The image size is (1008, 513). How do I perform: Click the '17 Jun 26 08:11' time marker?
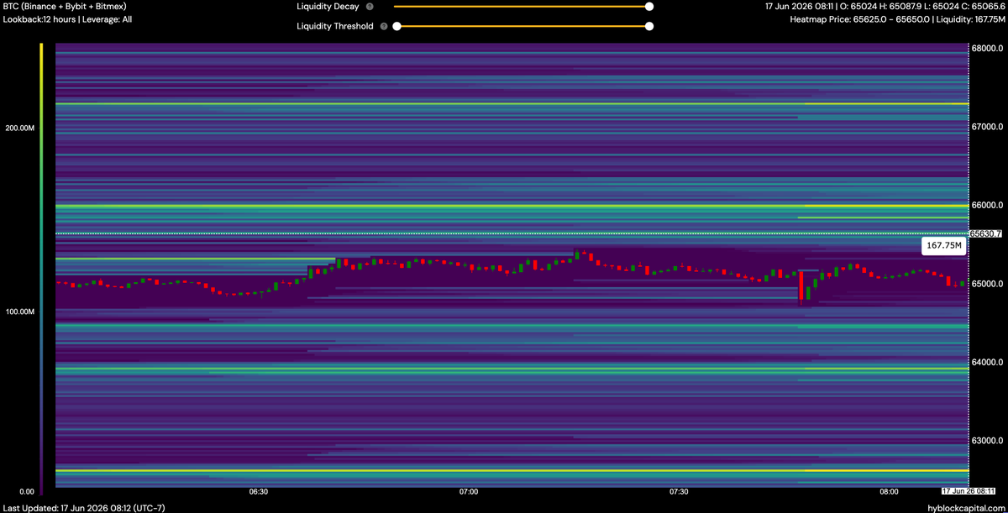point(968,490)
